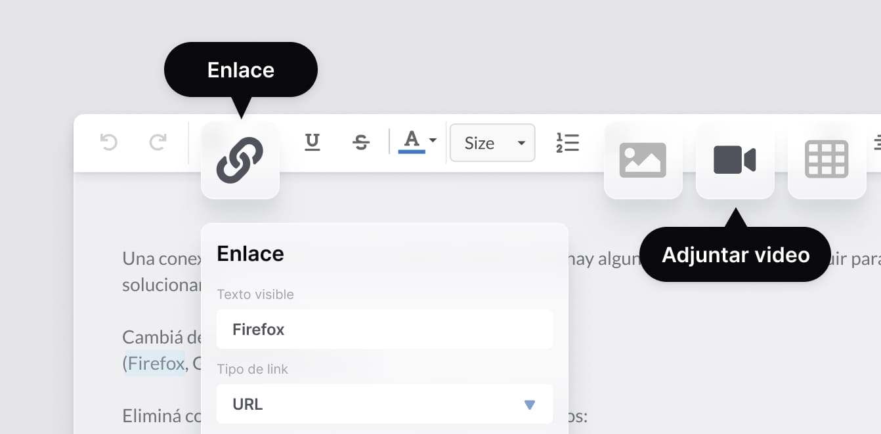Open the font color picker arrow
This screenshot has height=434, width=881.
431,140
